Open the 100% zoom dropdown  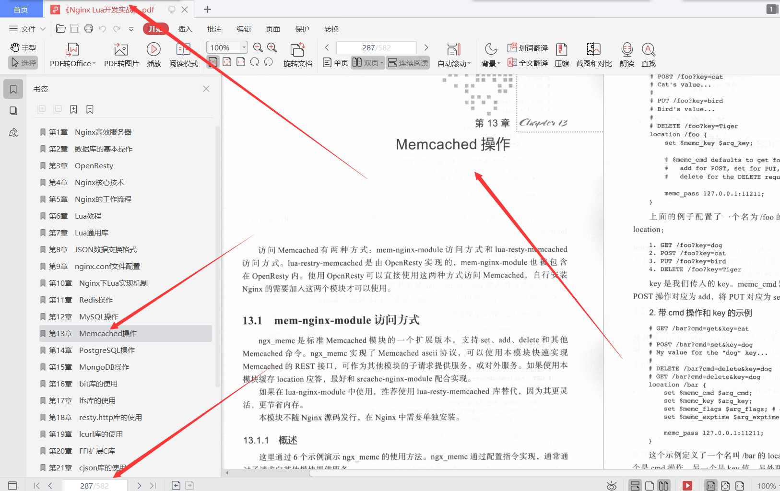click(226, 47)
